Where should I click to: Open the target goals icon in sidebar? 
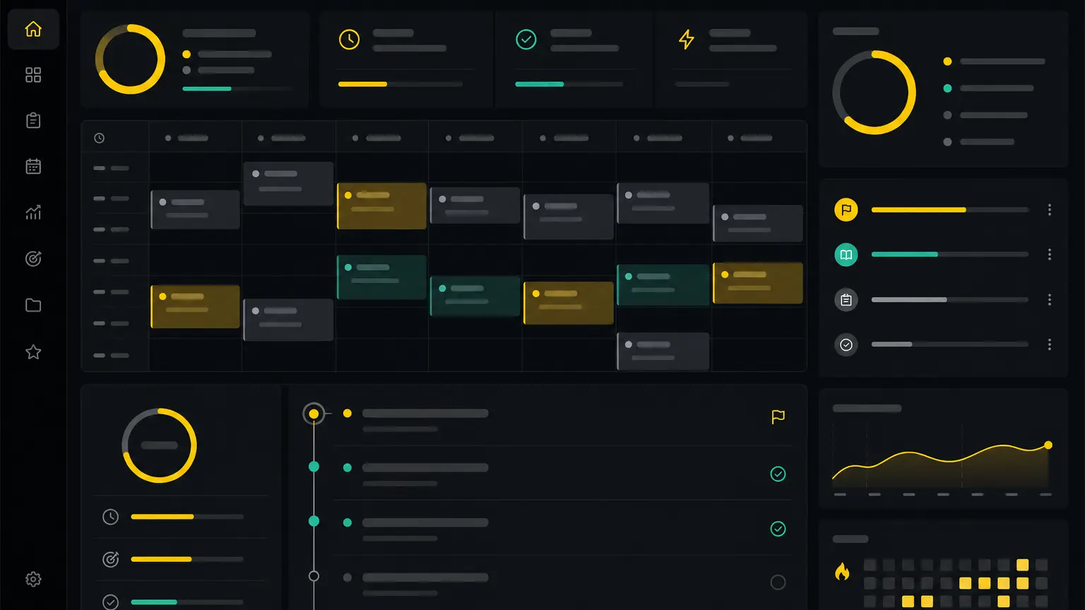(33, 259)
